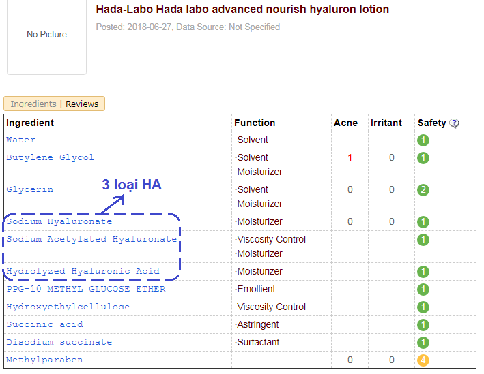The image size is (484, 374).
Task: Click the Posted 2018-06-27 date line
Action: (188, 27)
